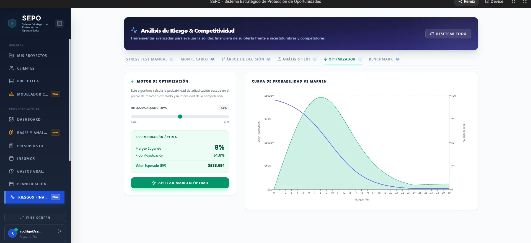531x243 pixels.
Task: Click the logout icon beside rodrigo user
Action: coord(59,231)
